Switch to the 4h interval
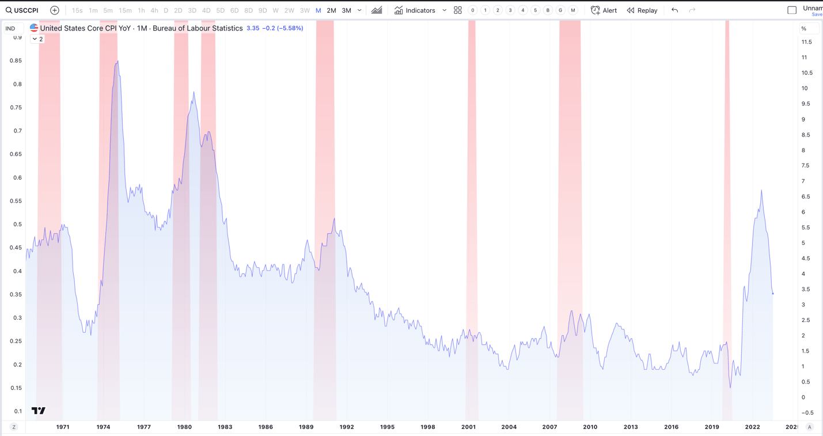This screenshot has width=823, height=436. (x=154, y=10)
